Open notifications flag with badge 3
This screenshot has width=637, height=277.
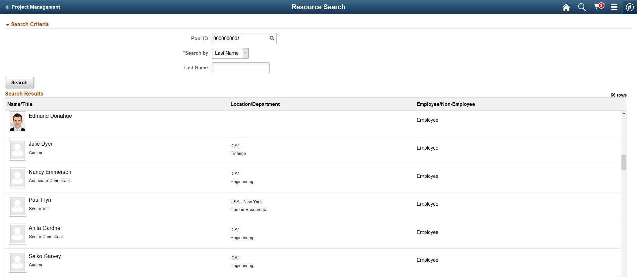[599, 7]
